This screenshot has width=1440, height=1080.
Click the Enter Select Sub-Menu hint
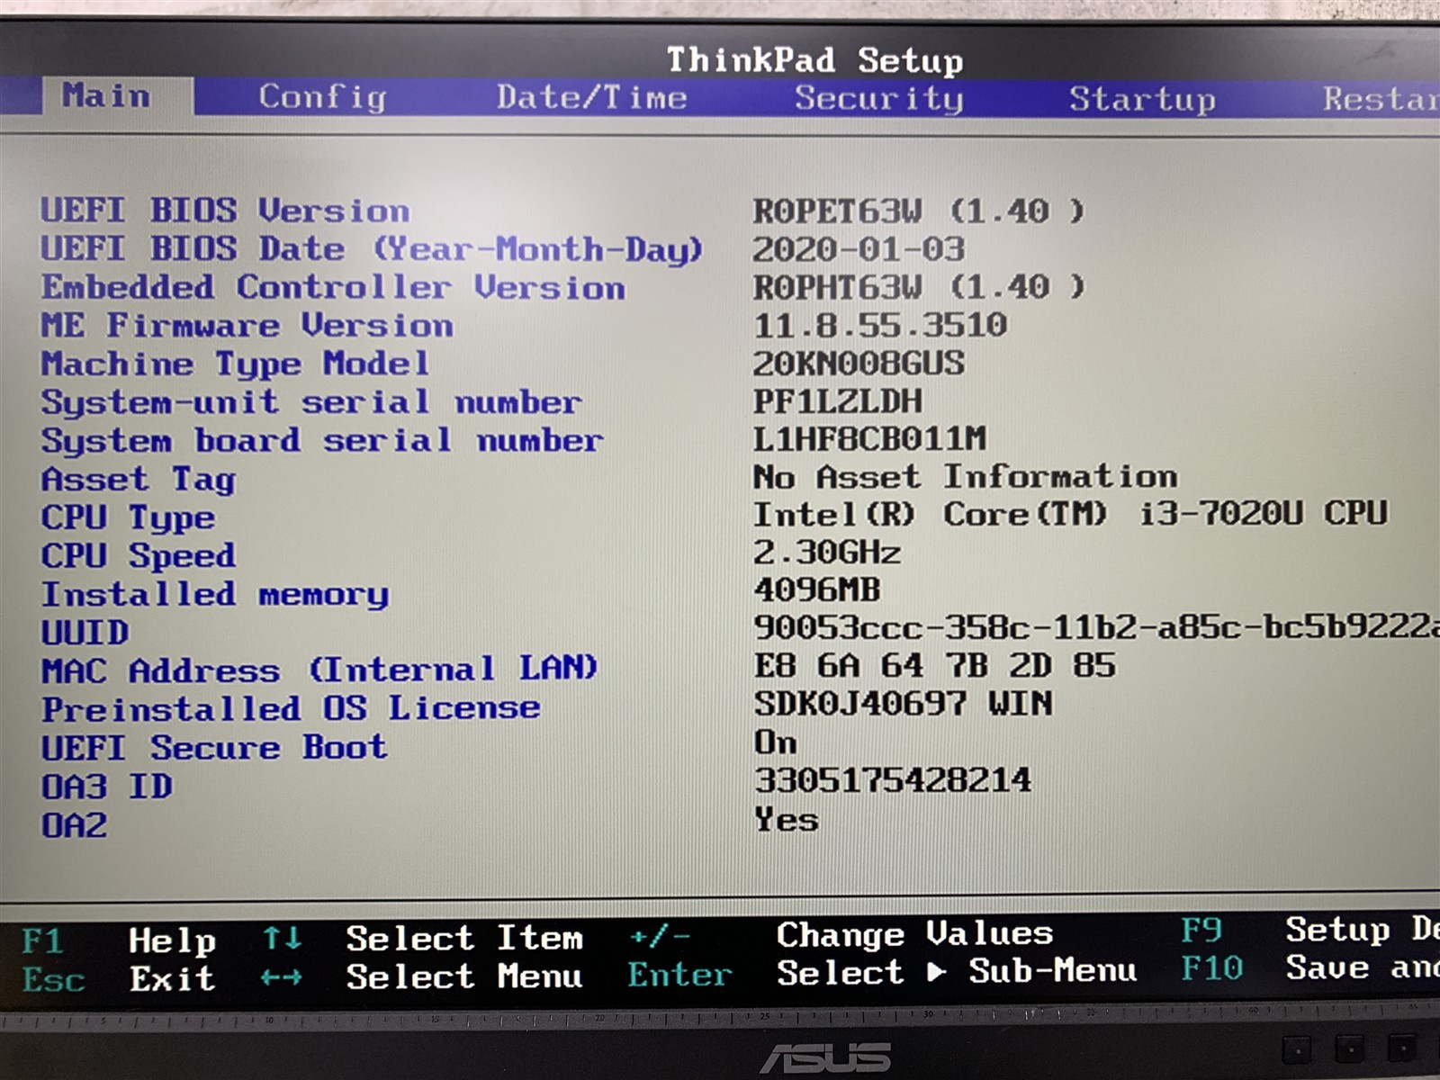(882, 973)
